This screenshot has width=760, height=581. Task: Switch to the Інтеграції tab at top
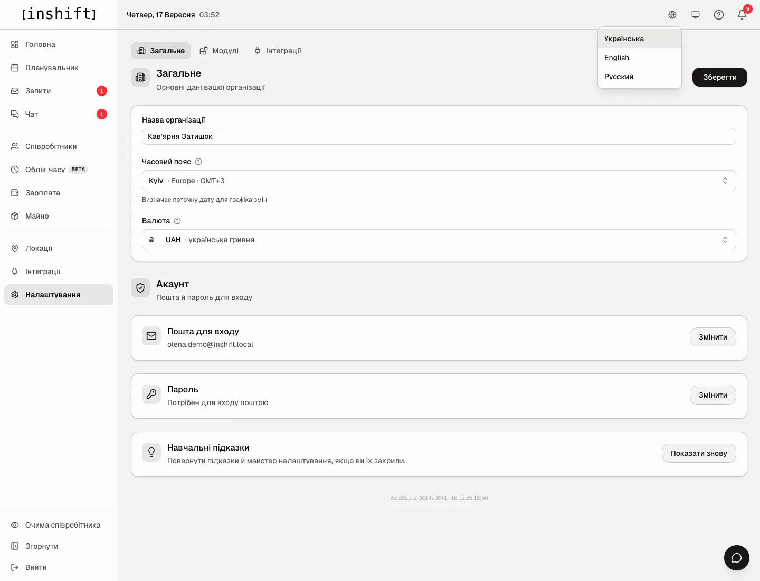tap(278, 51)
